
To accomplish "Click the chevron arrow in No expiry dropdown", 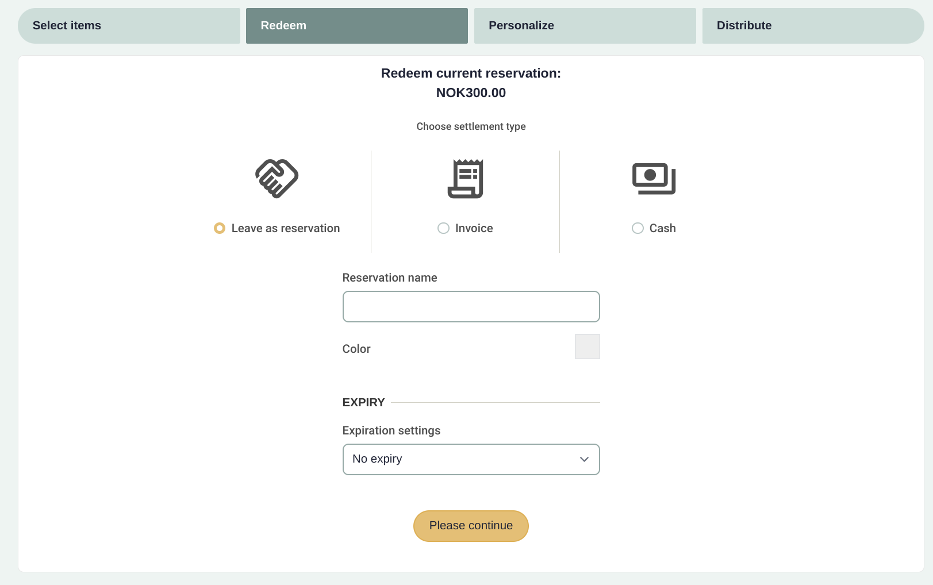I will tap(585, 459).
